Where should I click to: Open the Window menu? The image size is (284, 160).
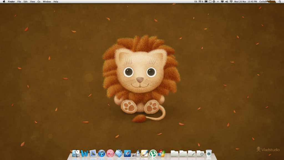coord(47,2)
